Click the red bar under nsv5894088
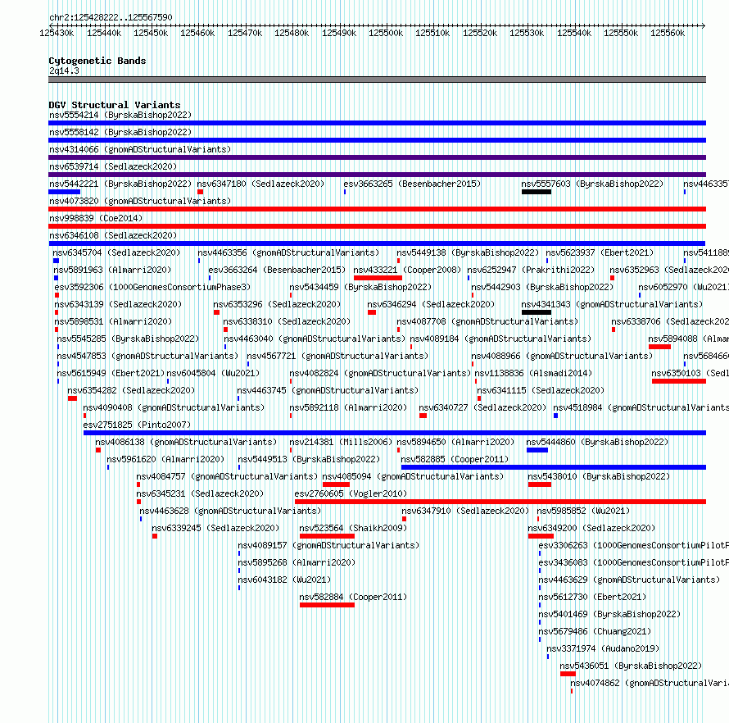This screenshot has width=729, height=723. click(x=659, y=347)
